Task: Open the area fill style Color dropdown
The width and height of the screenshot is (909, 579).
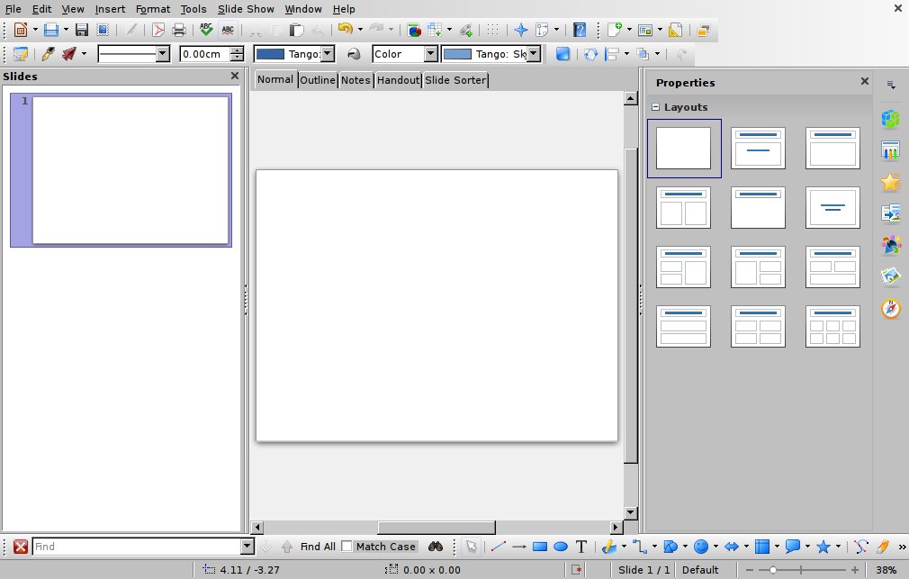Action: pos(430,54)
